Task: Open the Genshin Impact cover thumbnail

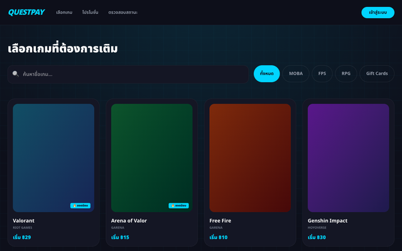Action: (x=349, y=158)
